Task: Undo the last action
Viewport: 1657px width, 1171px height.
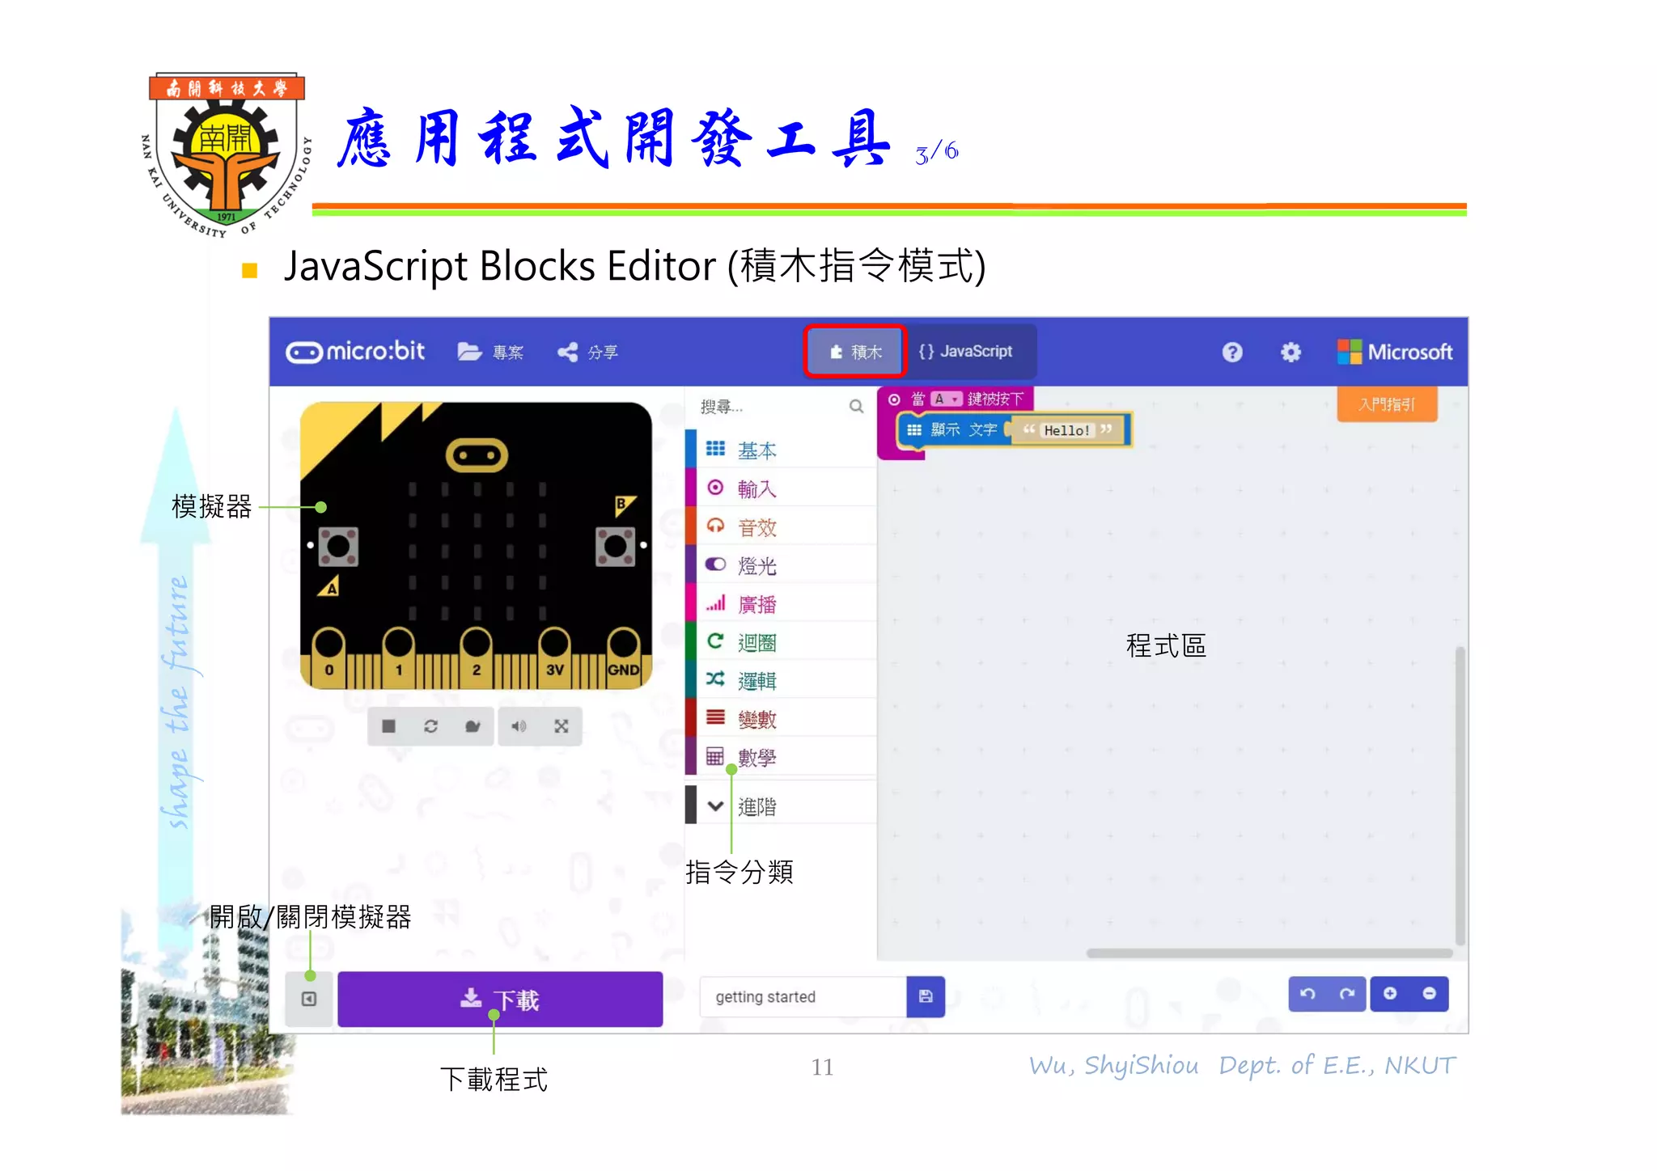Action: pos(1307,994)
